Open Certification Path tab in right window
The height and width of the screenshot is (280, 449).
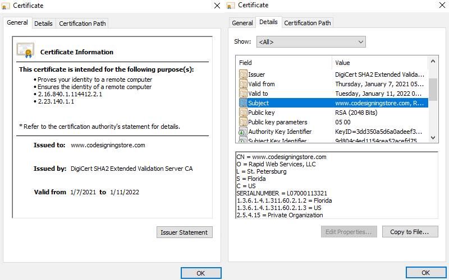(307, 23)
